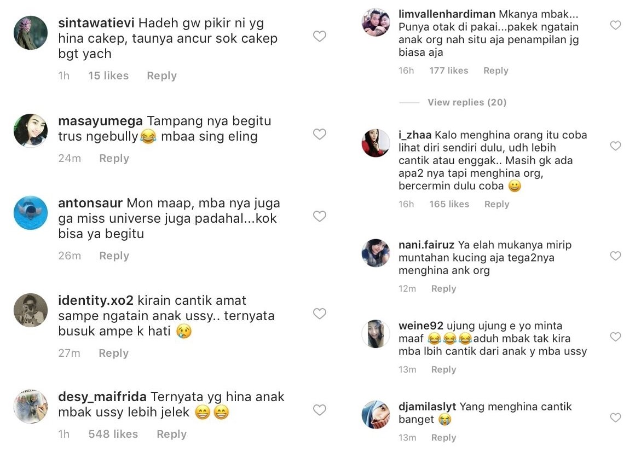Reply to nani.fairuz's comment

(x=443, y=288)
